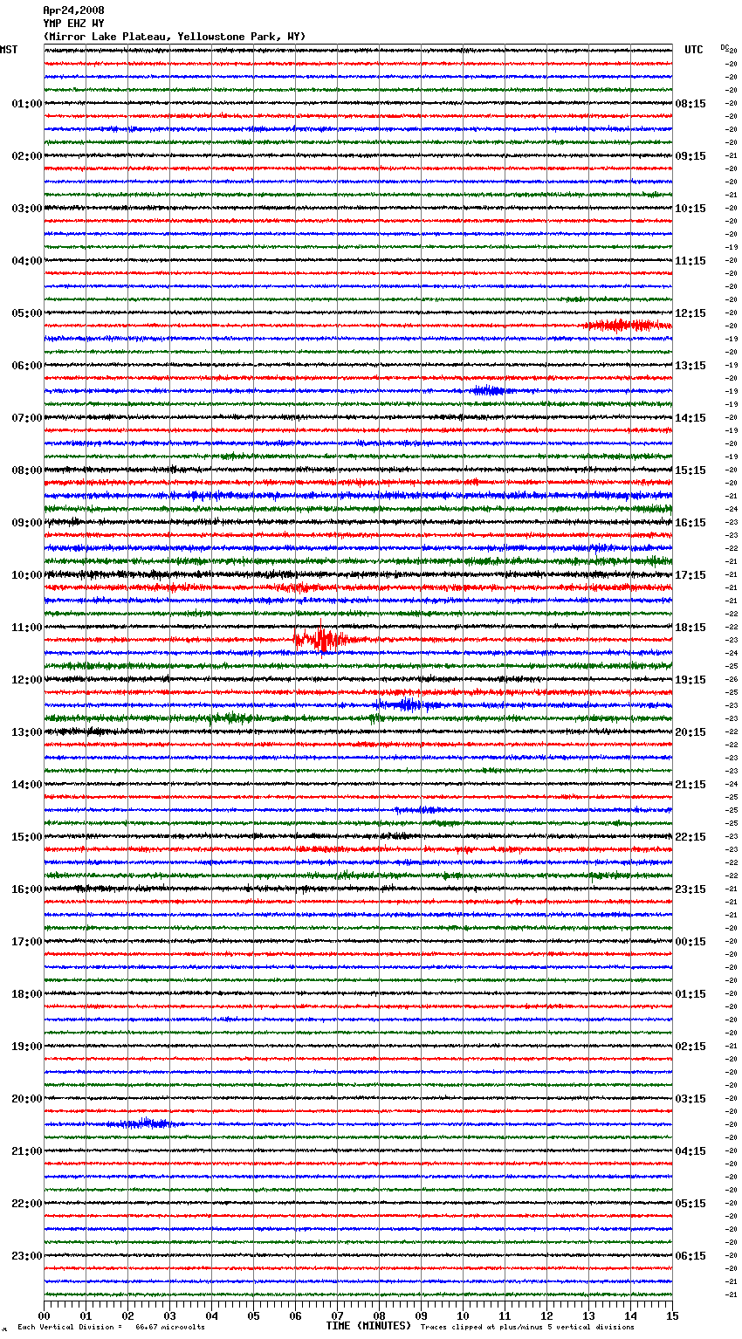This screenshot has height=1339, width=742.
Task: Select the 04:00 MST row label
Action: (x=26, y=261)
